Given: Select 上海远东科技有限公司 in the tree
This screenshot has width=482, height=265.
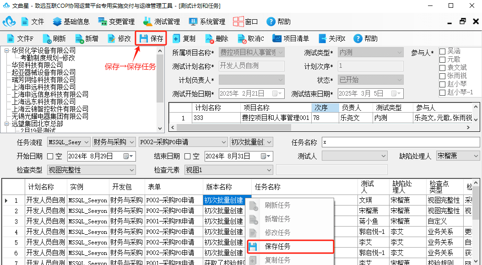Looking at the screenshot, I should 43,102.
